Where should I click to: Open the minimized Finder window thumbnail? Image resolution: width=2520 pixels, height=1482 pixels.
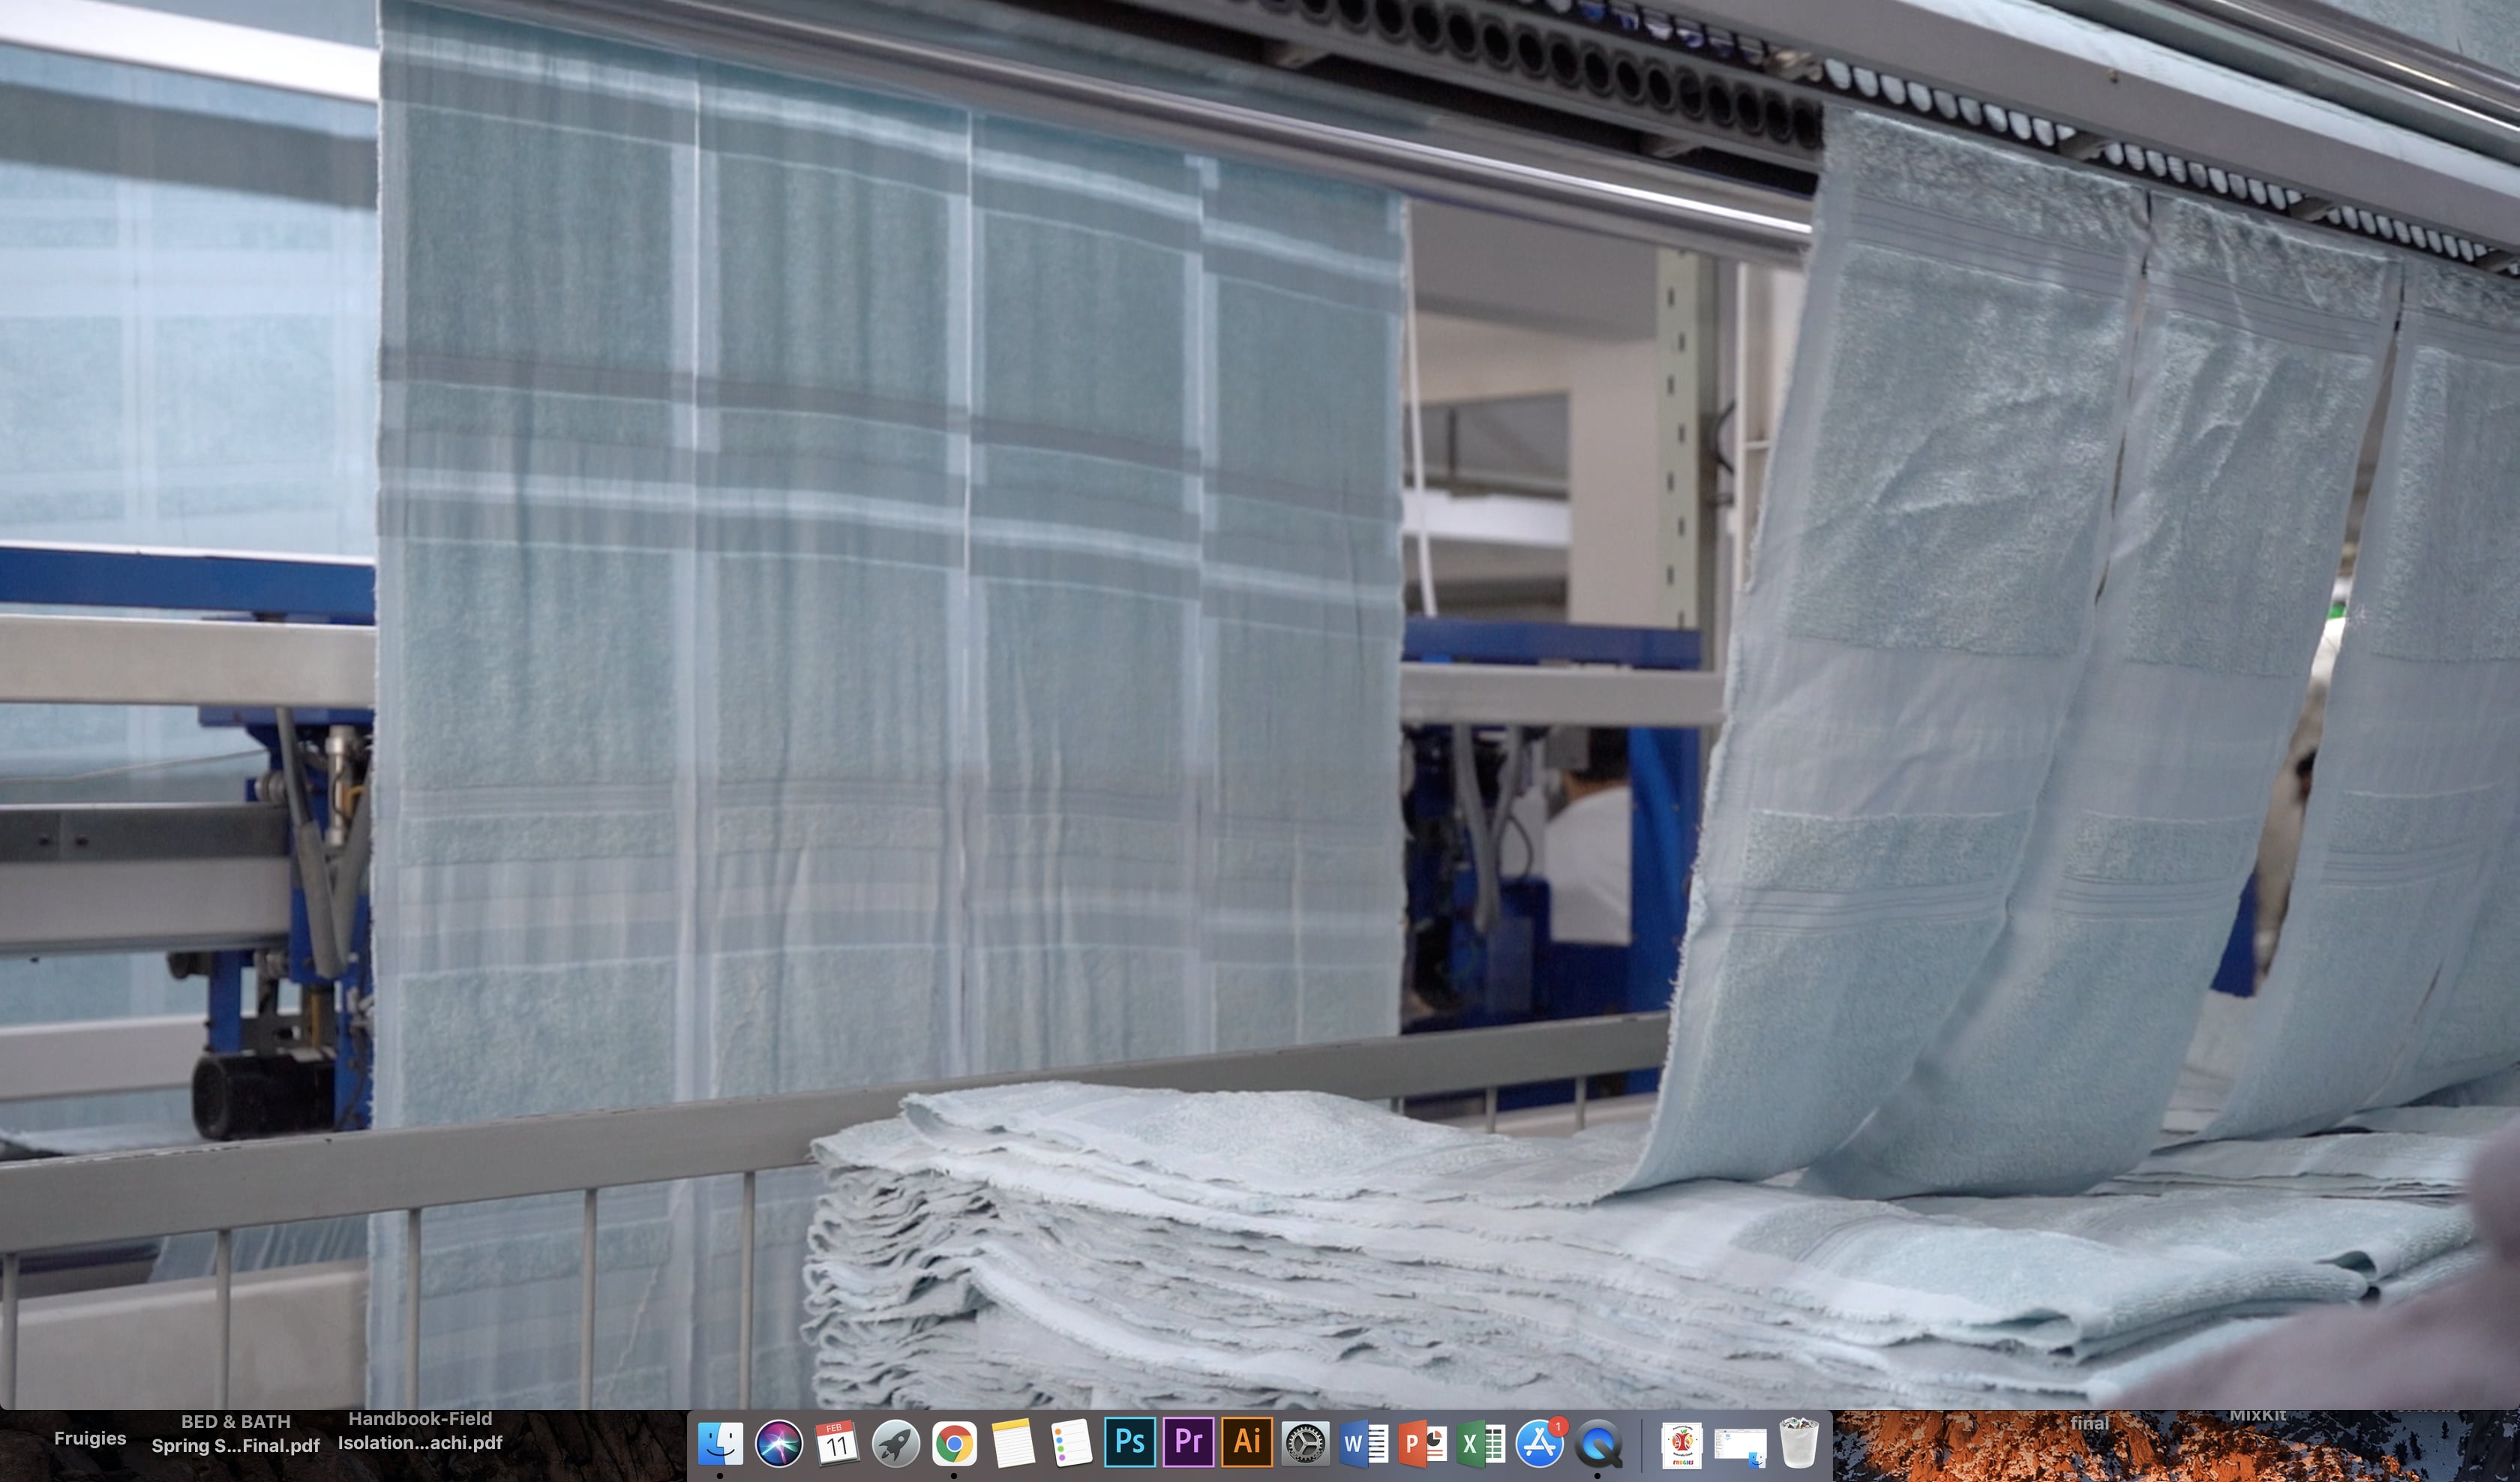pos(1740,1445)
